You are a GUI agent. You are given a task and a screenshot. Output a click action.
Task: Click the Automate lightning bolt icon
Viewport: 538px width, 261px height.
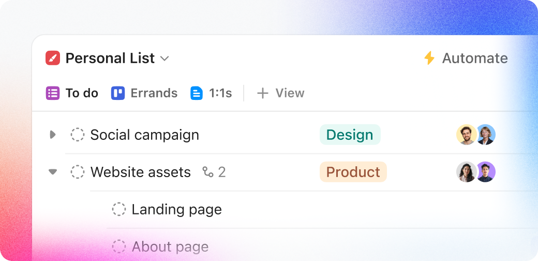point(429,58)
